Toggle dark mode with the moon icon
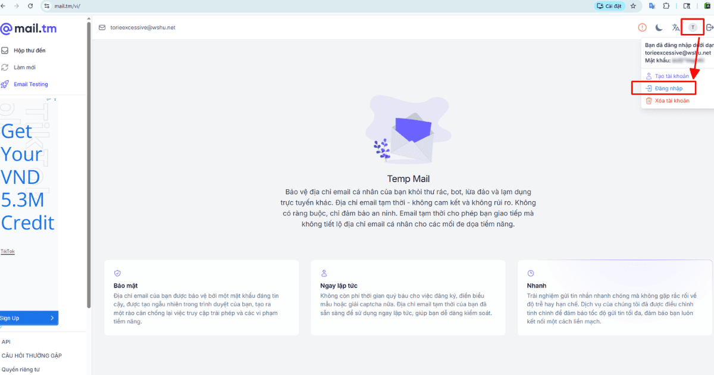The width and height of the screenshot is (714, 375). [659, 27]
